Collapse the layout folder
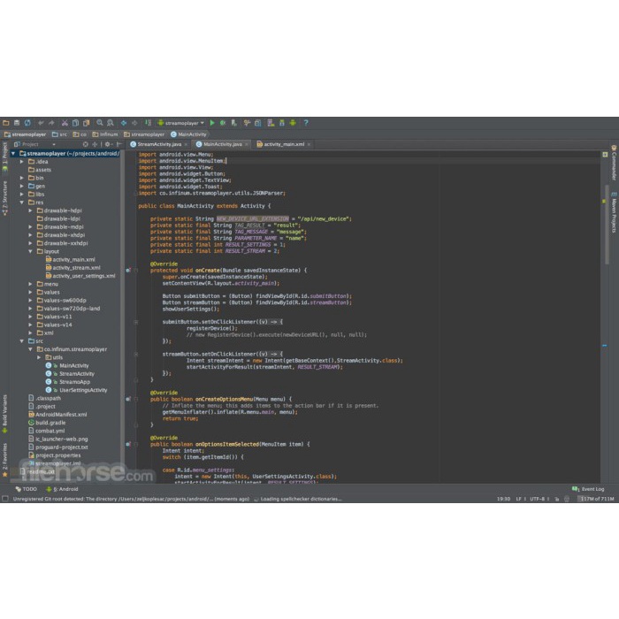This screenshot has width=619, height=619. (30, 251)
